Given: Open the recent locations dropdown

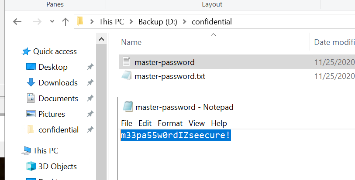Looking at the screenshot, I should click(52, 21).
